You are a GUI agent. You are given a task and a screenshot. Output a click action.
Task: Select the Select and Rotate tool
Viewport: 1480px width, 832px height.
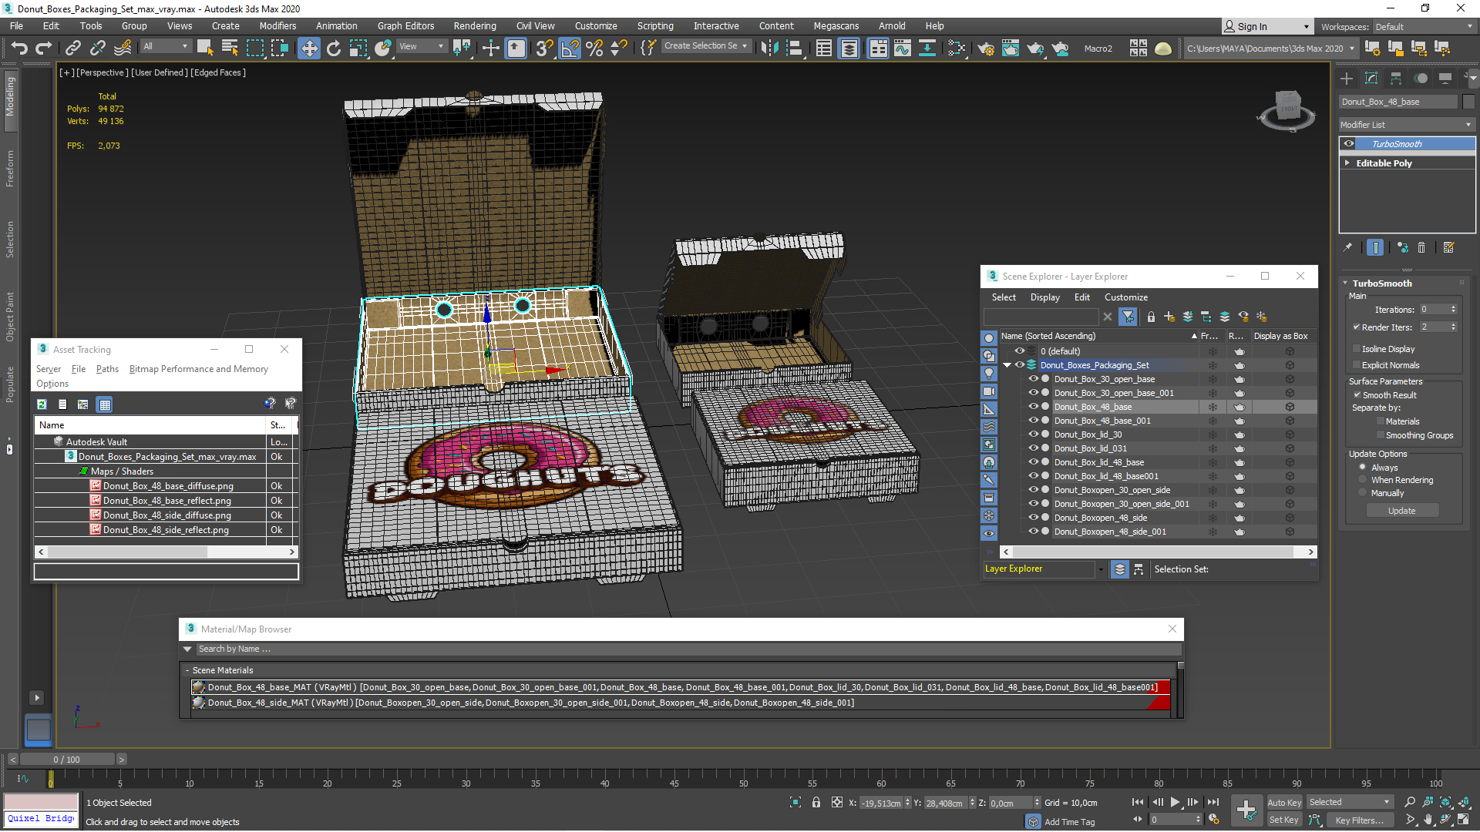click(333, 49)
